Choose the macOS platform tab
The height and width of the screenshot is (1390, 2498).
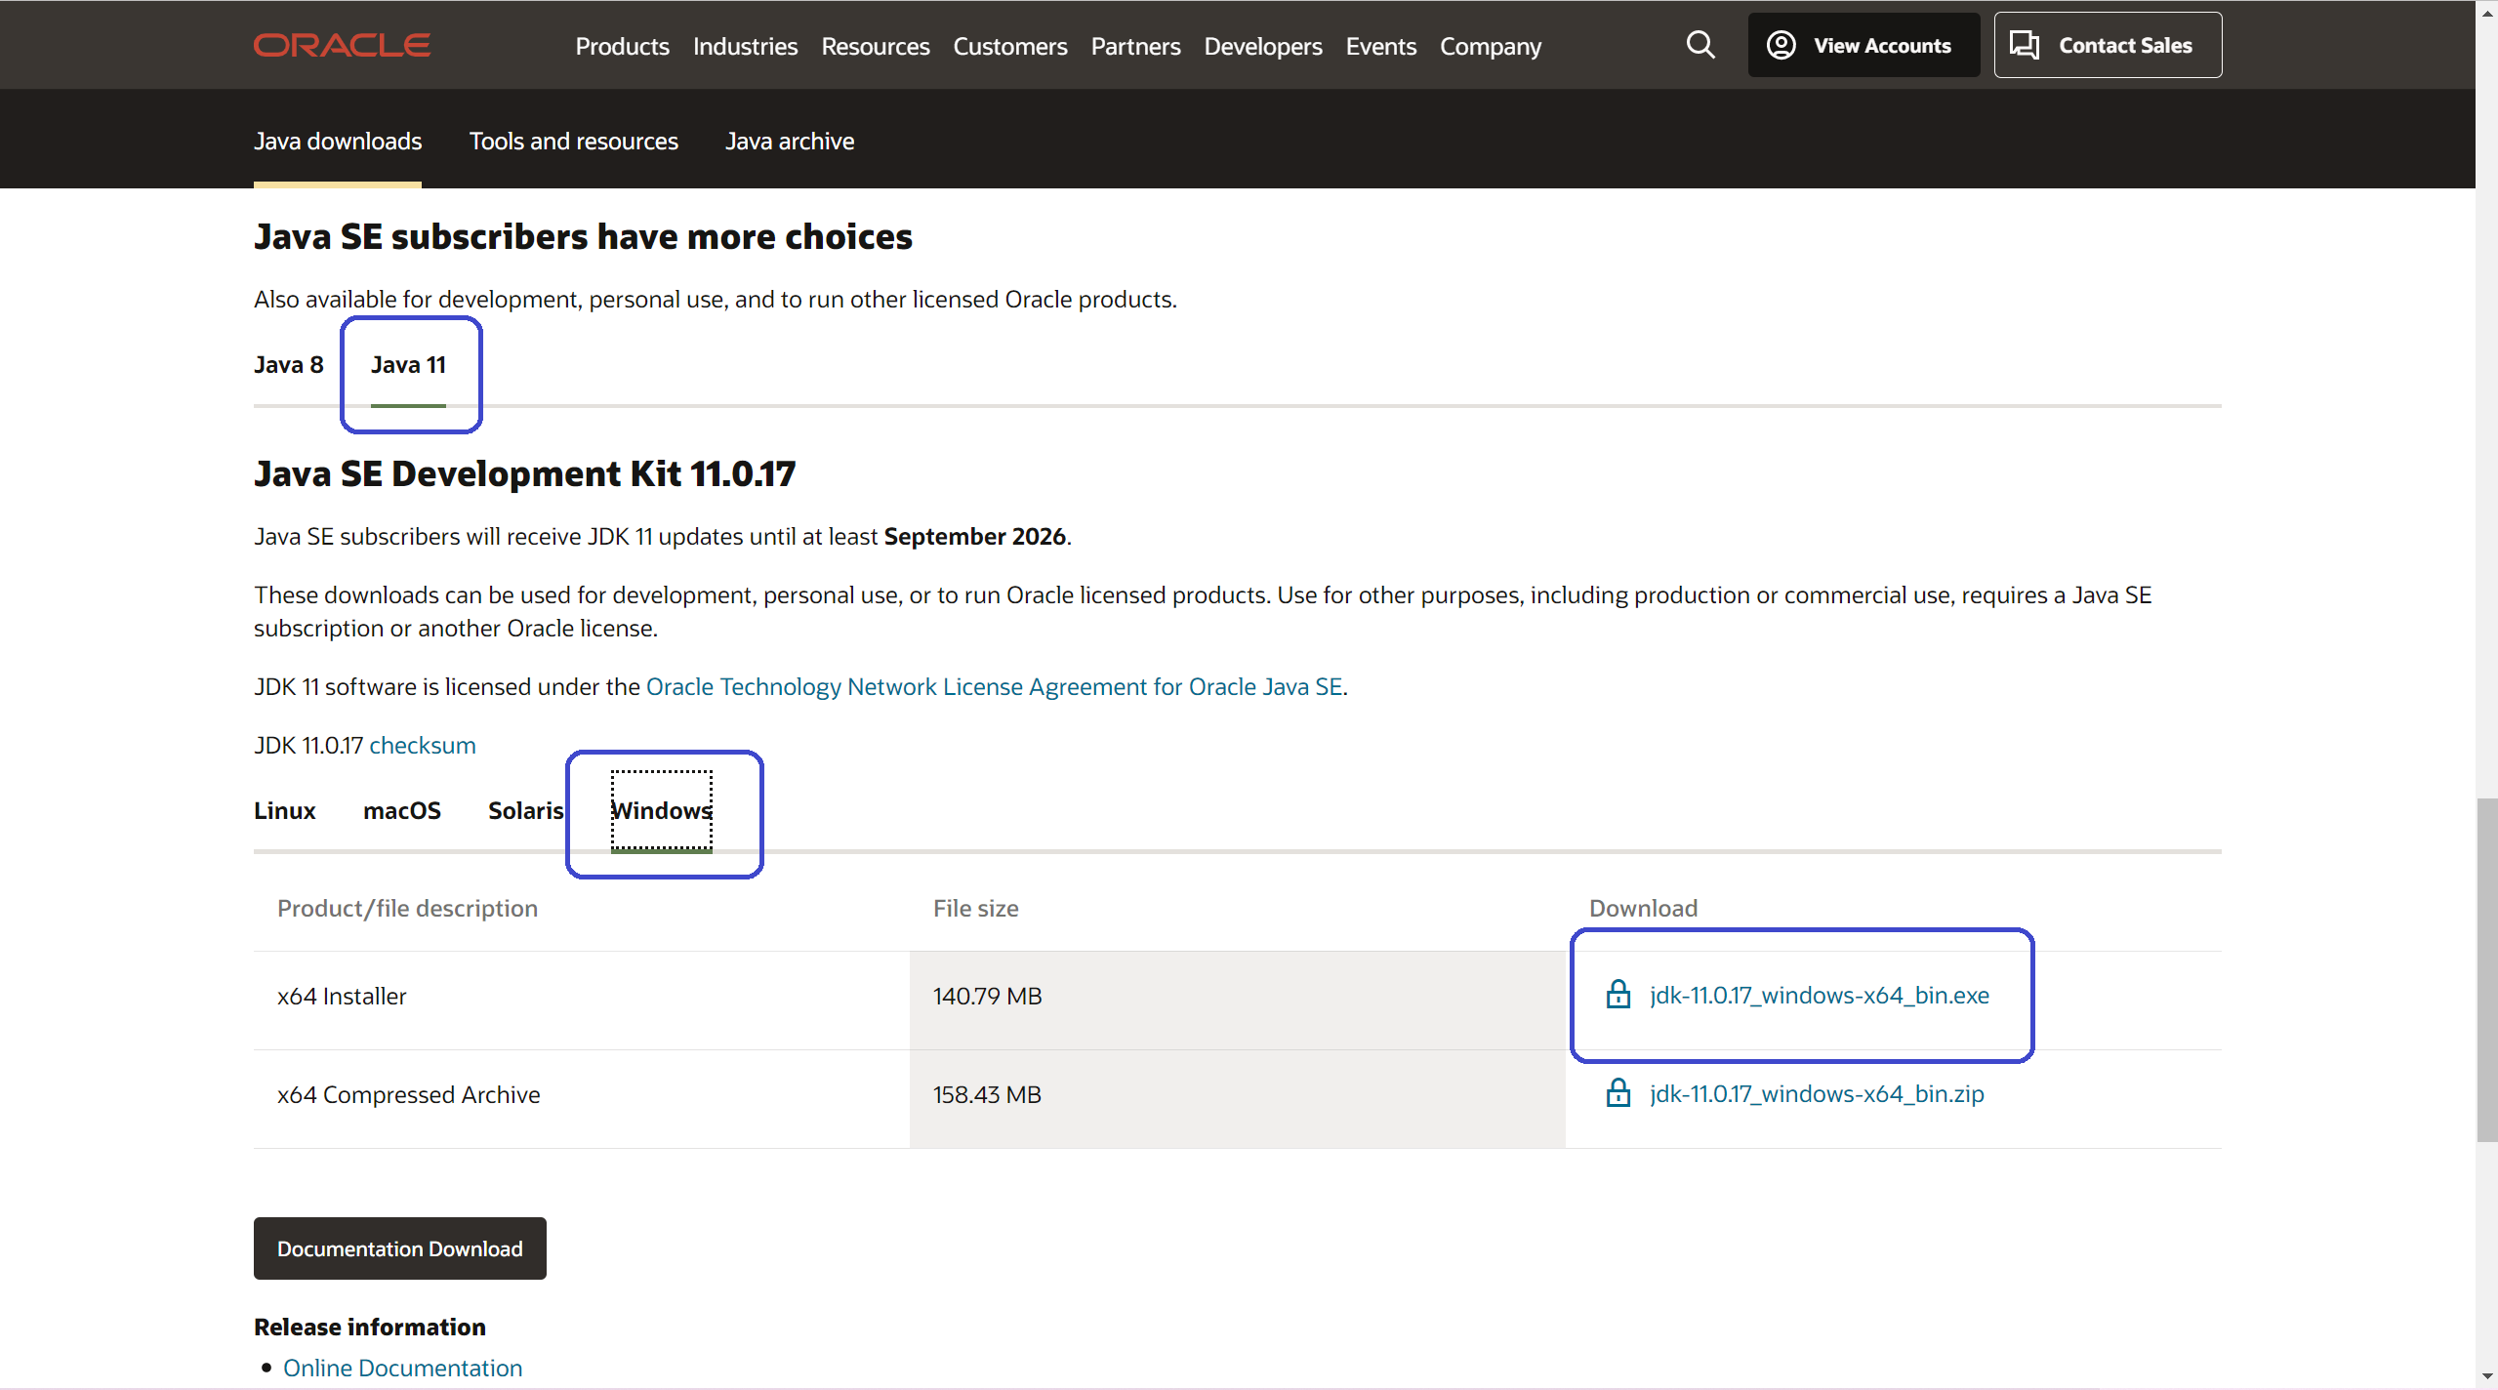coord(401,810)
